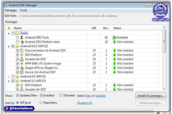The width and height of the screenshot is (172, 114).
Task: Click the Google APIs by Google Inc. icon
Action: [22, 68]
